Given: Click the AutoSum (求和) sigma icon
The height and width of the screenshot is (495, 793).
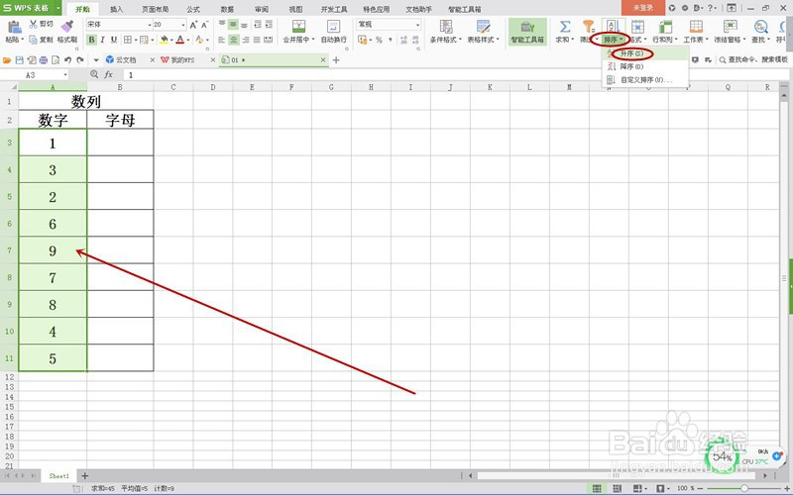Looking at the screenshot, I should pos(565,27).
